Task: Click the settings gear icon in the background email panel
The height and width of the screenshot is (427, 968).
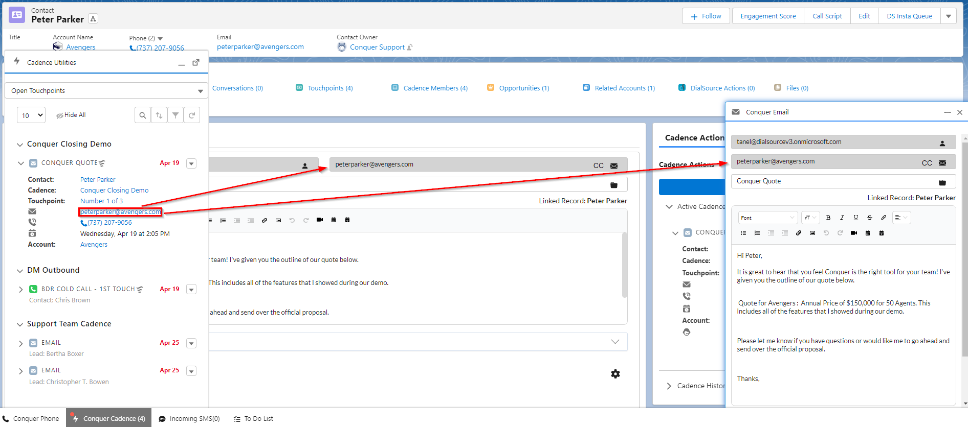Action: click(x=615, y=374)
